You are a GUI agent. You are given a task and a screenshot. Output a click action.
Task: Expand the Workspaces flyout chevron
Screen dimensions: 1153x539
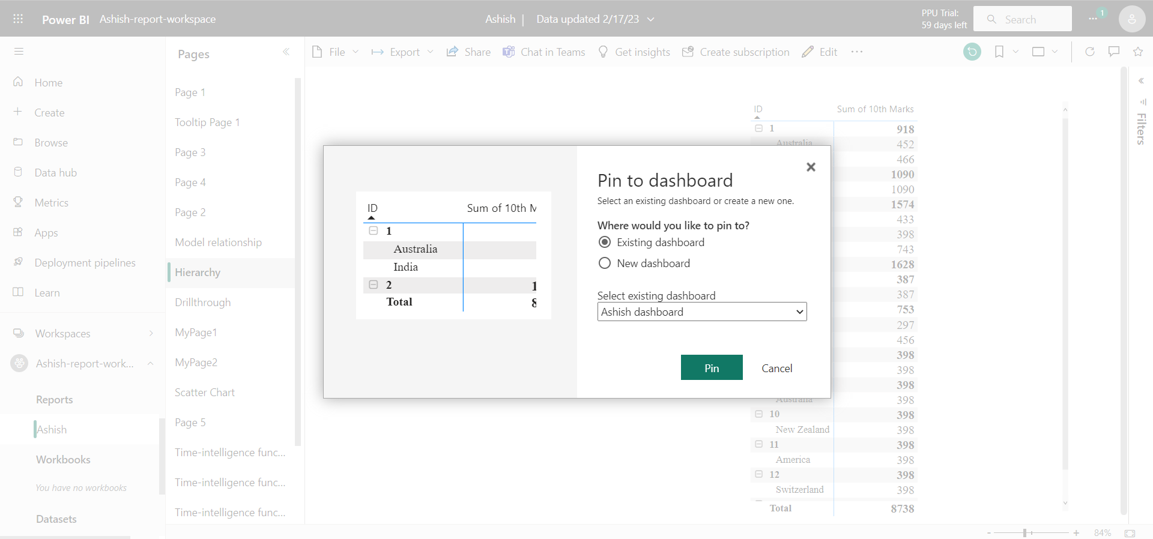(151, 334)
